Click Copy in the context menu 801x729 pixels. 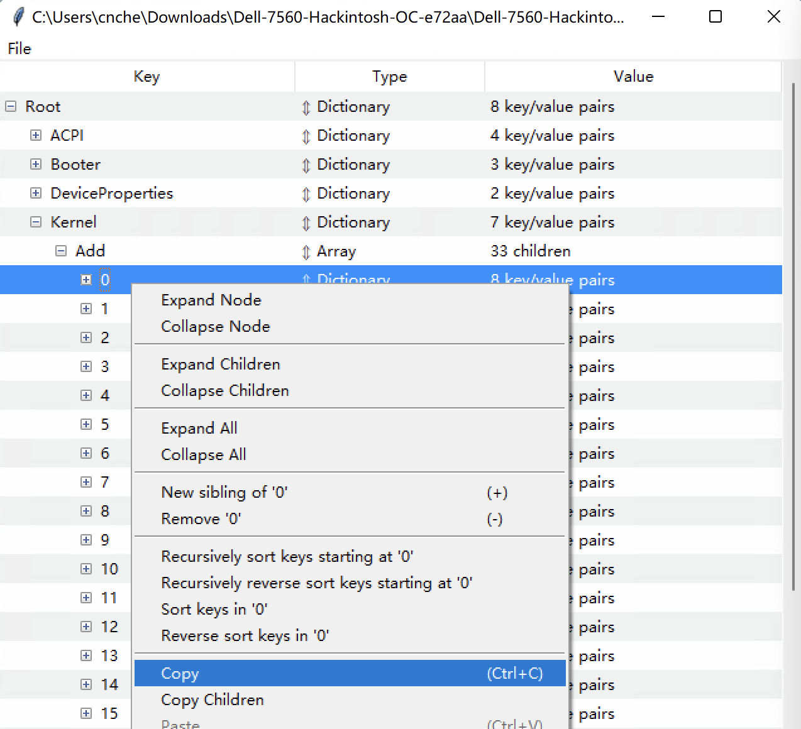pos(350,673)
